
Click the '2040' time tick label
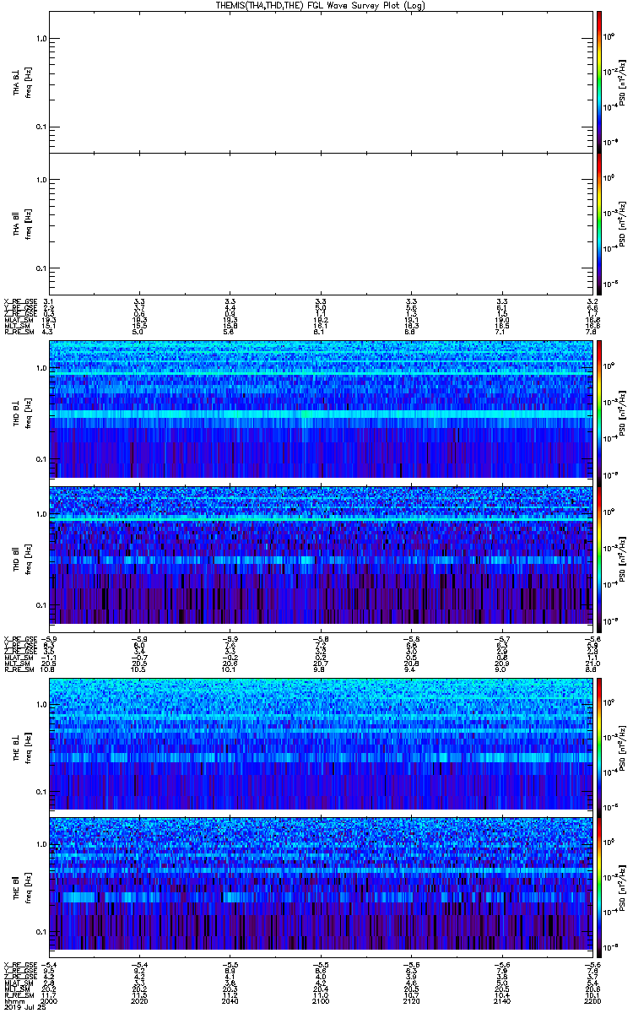pos(230,1002)
